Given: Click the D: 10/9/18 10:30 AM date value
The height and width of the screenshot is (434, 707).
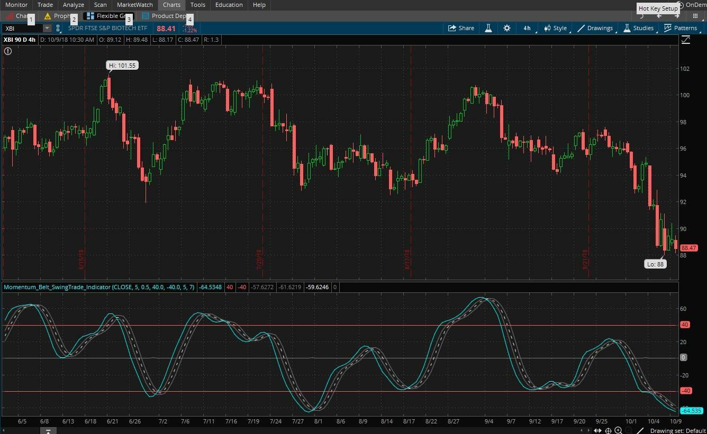Looking at the screenshot, I should (x=67, y=40).
